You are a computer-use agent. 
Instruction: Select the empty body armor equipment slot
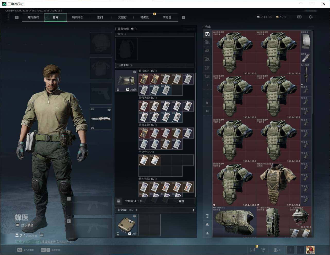(x=101, y=68)
